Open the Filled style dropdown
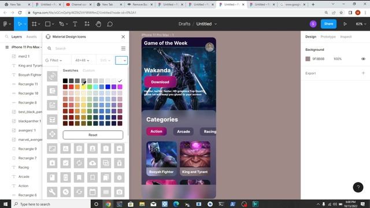The height and width of the screenshot is (208, 370). (54, 61)
